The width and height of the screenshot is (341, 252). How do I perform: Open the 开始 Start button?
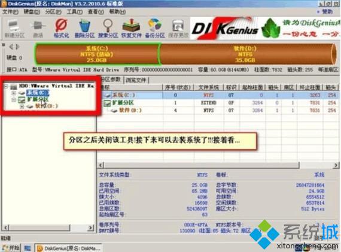click(10, 248)
